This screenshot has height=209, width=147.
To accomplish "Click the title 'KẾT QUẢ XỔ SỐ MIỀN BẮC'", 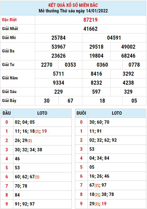I will (73, 5).
